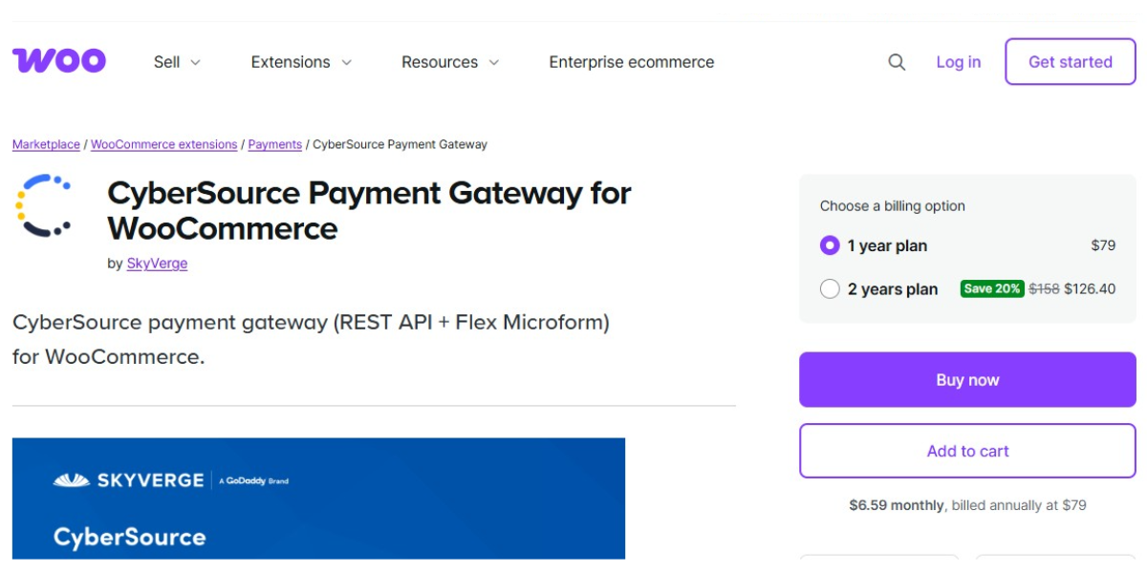Visit the SkyVerge author link
This screenshot has height=573, width=1147.
point(158,264)
